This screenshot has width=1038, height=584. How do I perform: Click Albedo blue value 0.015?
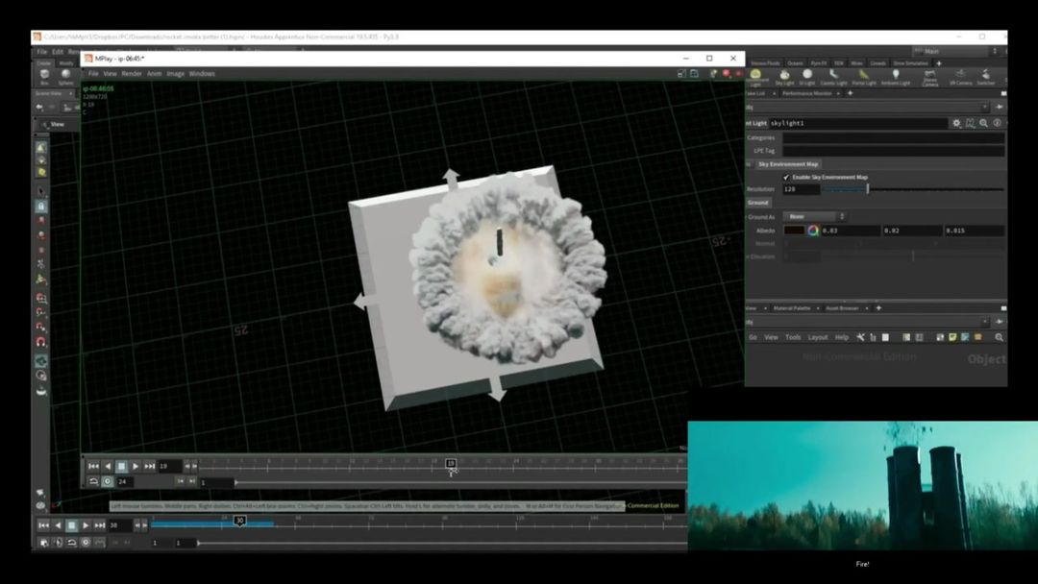975,231
